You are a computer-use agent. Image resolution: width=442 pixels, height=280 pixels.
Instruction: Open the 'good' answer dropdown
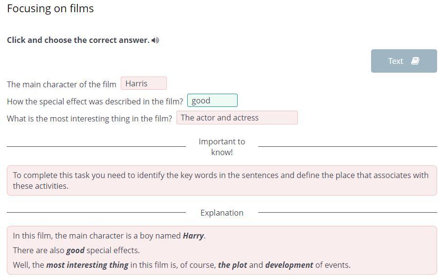pyautogui.click(x=212, y=100)
